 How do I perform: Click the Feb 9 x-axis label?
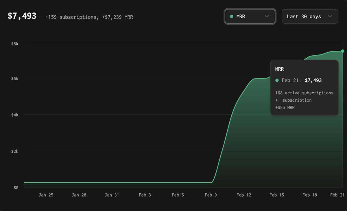(211, 195)
